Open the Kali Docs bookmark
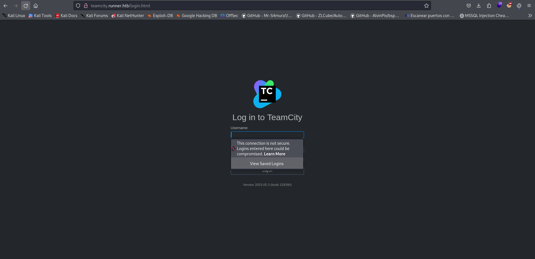Viewport: 535px width, 259px height. tap(66, 16)
